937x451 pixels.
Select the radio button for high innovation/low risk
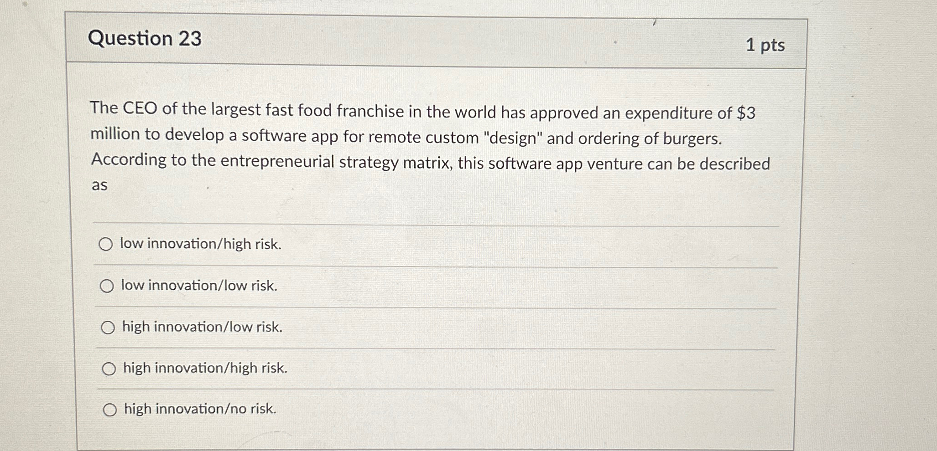coord(109,327)
